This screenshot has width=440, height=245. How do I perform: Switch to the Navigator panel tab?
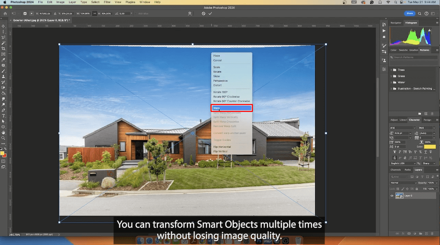(396, 23)
